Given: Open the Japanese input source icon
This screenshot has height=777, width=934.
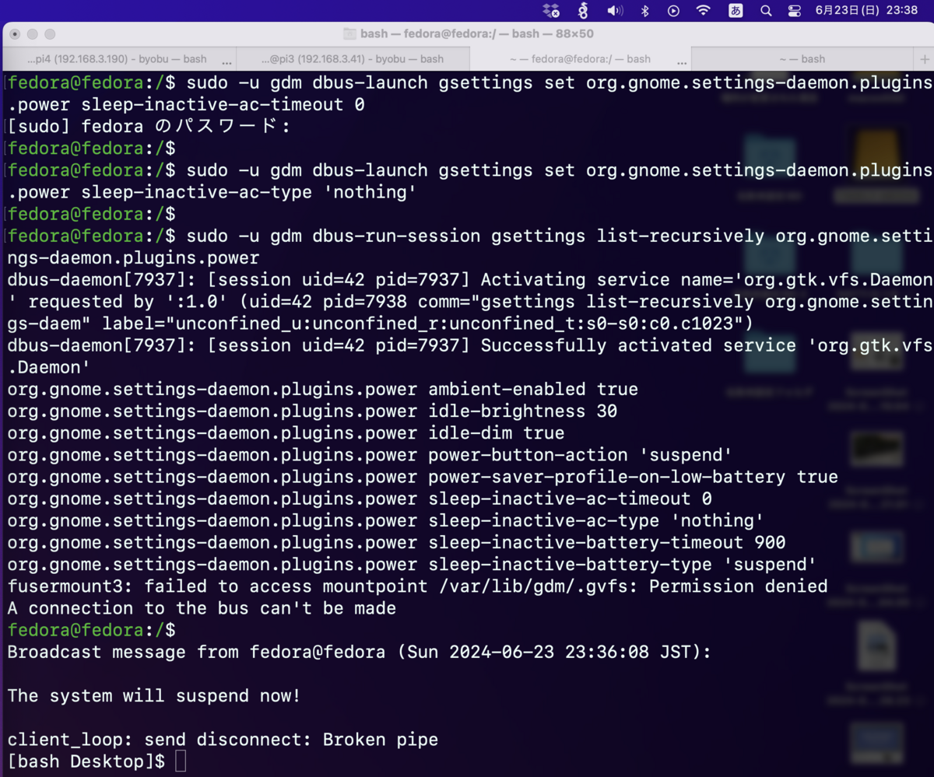Looking at the screenshot, I should coord(736,11).
